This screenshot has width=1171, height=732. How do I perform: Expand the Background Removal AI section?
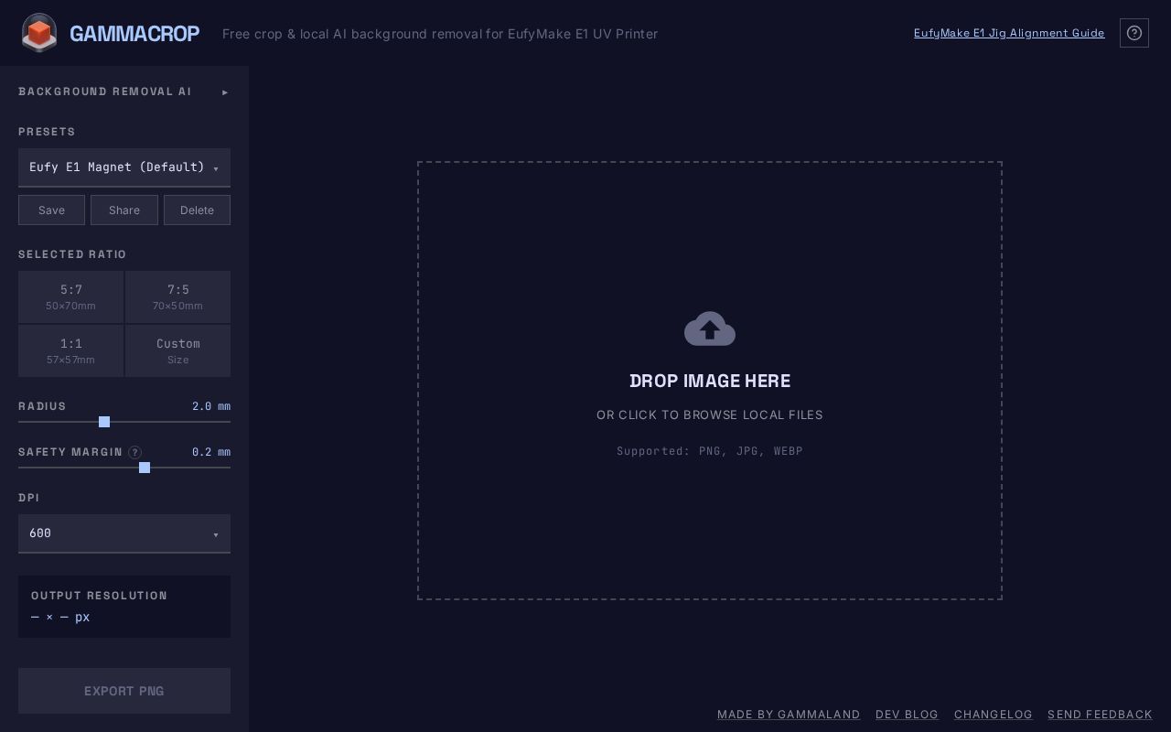click(x=124, y=91)
